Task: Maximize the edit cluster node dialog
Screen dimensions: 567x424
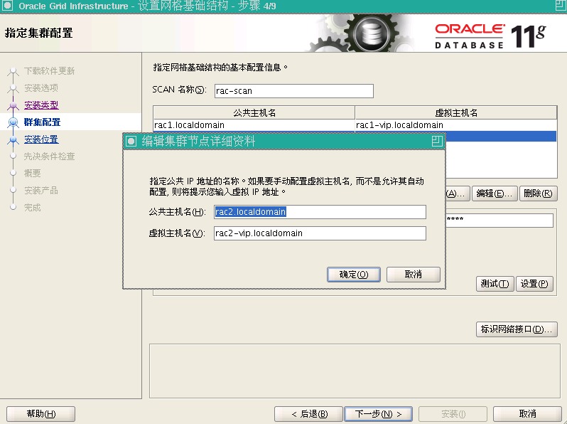Action: tap(437, 141)
